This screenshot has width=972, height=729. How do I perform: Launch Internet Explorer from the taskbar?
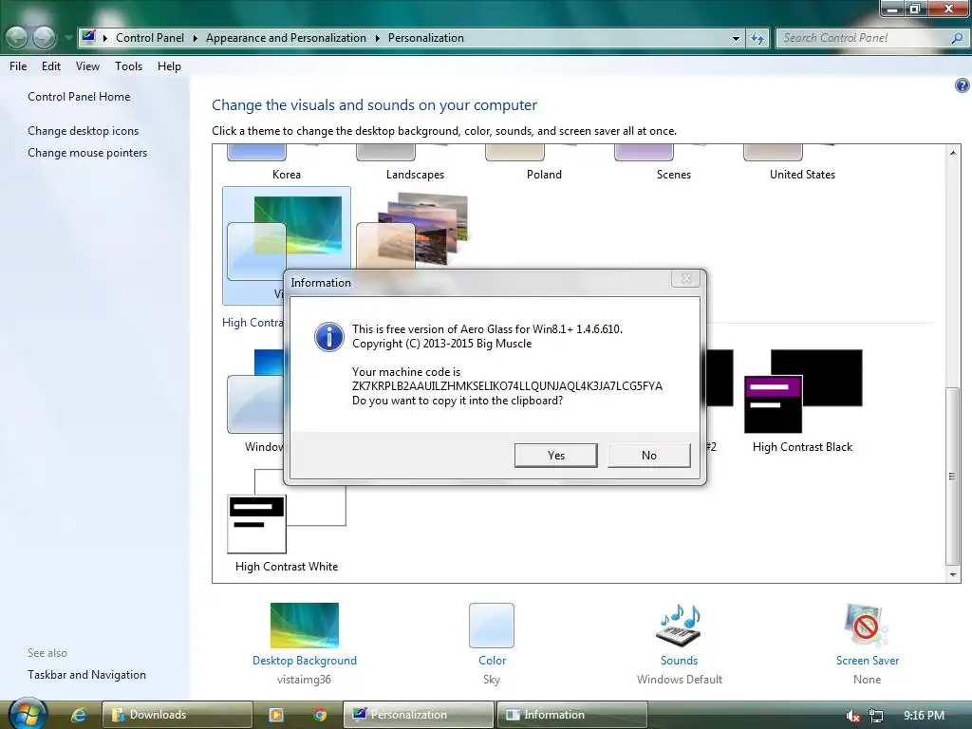pos(80,715)
